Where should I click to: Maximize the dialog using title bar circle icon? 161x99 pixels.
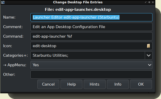pyautogui.click(x=149, y=2)
